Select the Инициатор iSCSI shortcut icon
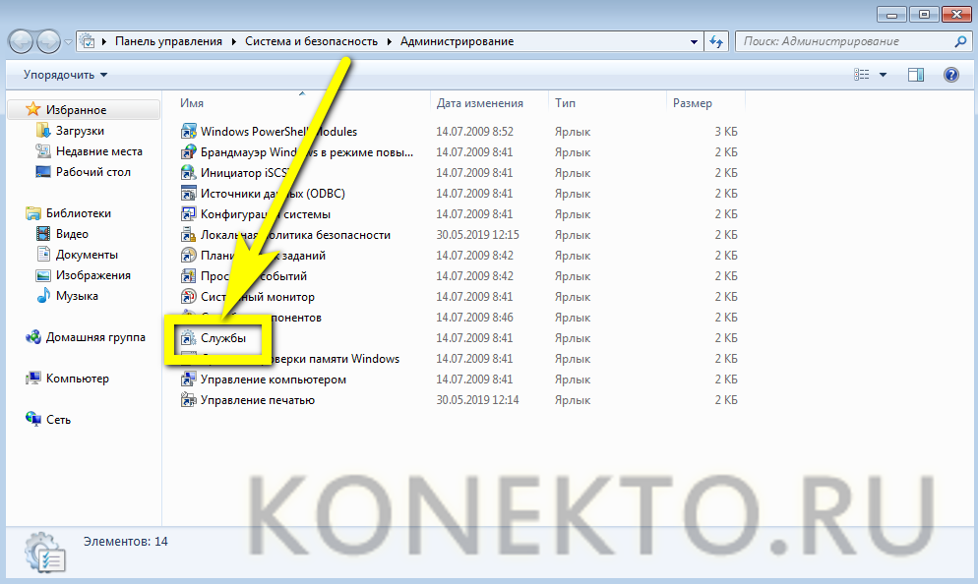 tap(188, 173)
